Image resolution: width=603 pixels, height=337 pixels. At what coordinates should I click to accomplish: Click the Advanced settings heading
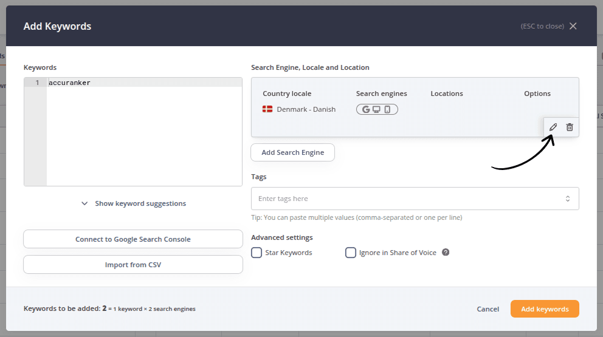(x=282, y=237)
